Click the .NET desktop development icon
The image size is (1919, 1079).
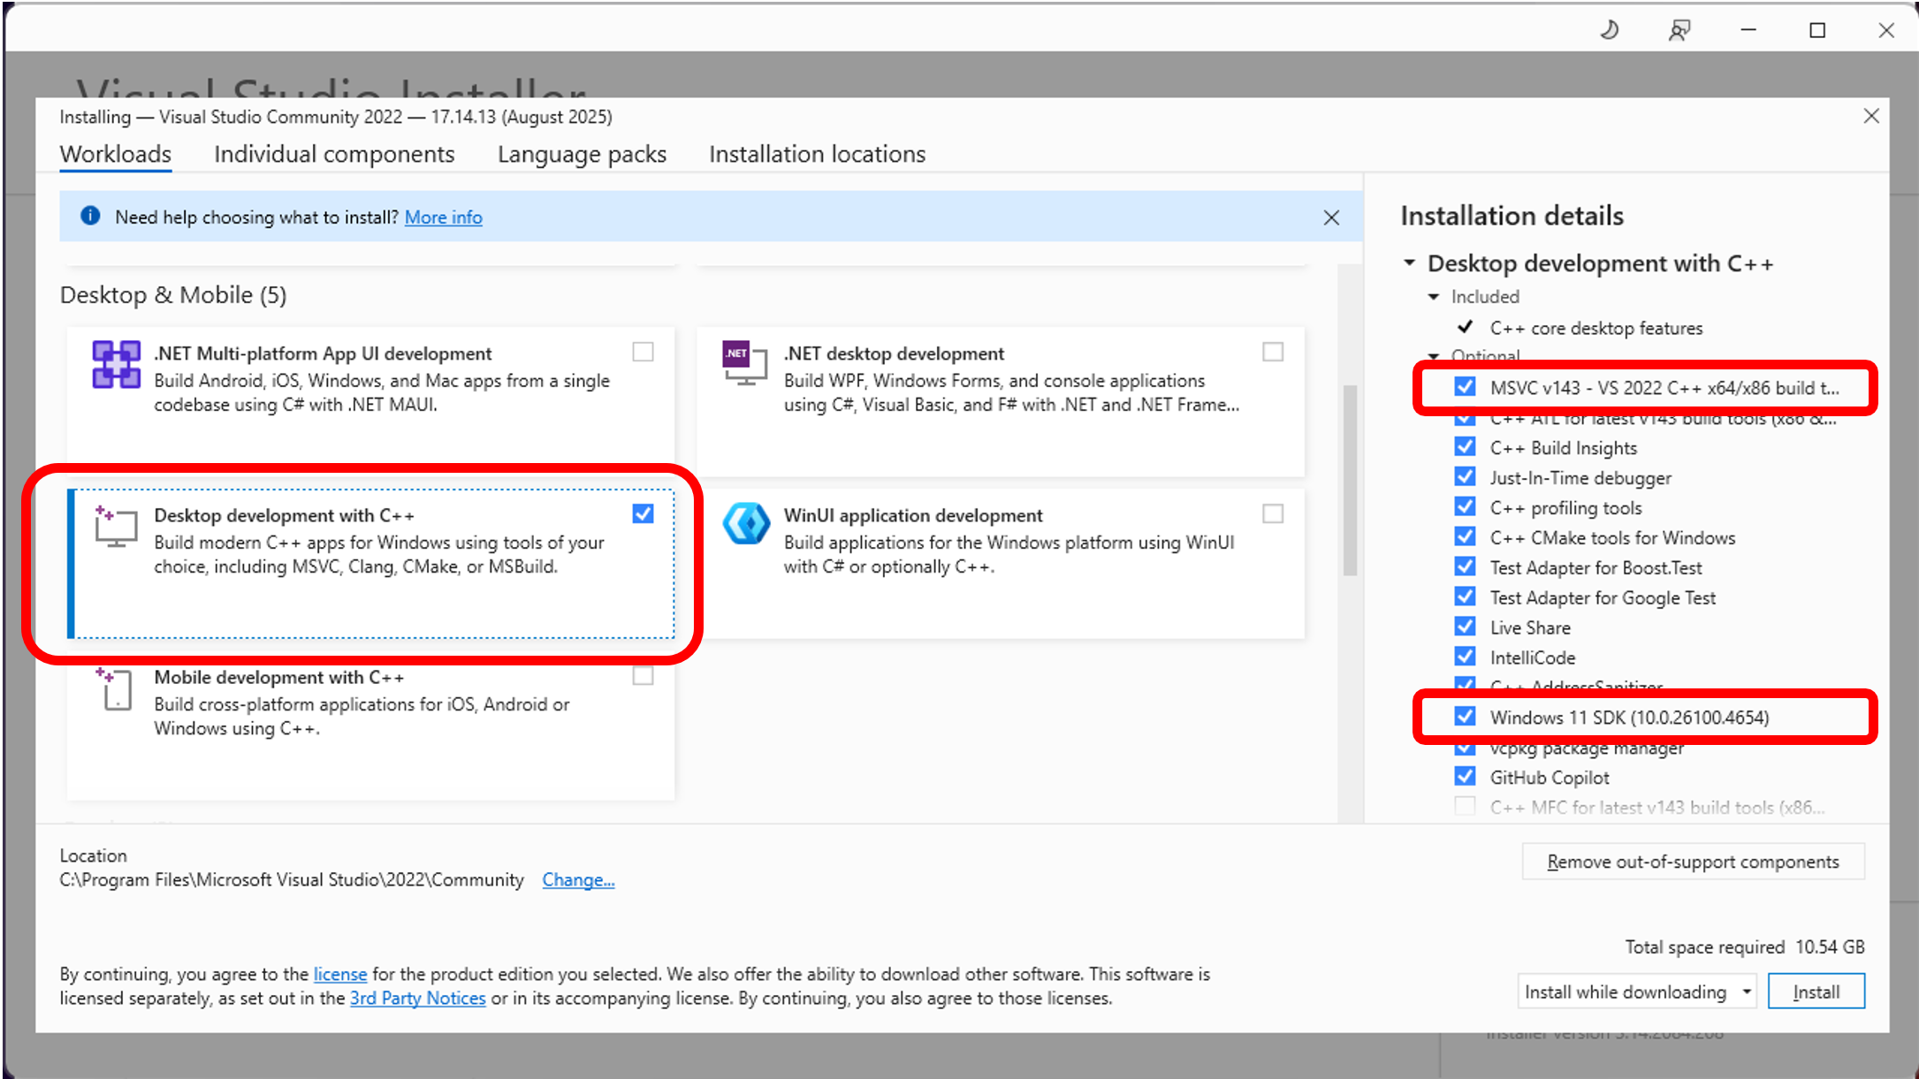pos(743,362)
